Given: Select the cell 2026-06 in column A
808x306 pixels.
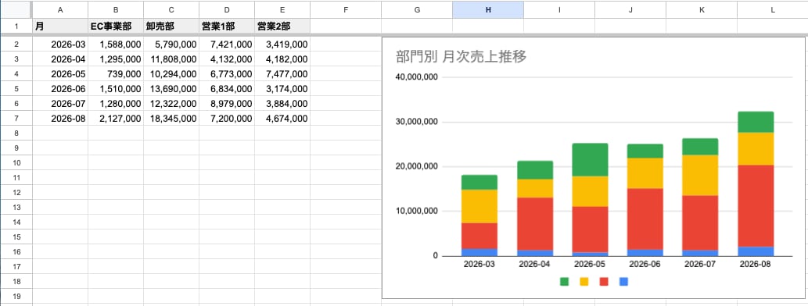Looking at the screenshot, I should point(60,90).
